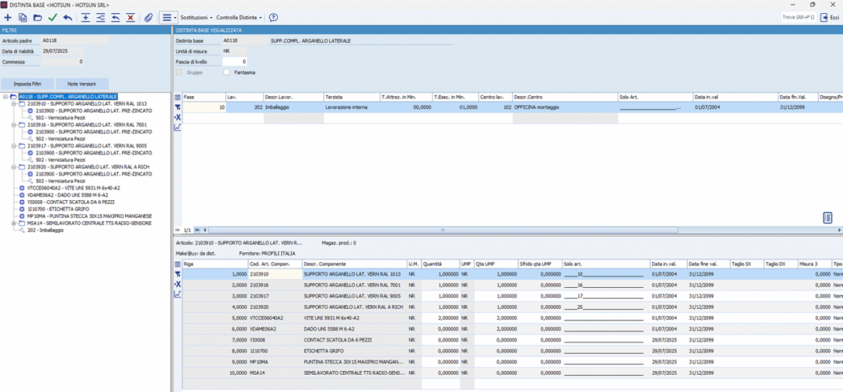Screen dimensions: 843x392
Task: Click the blue plus New icon
Action: pyautogui.click(x=8, y=17)
